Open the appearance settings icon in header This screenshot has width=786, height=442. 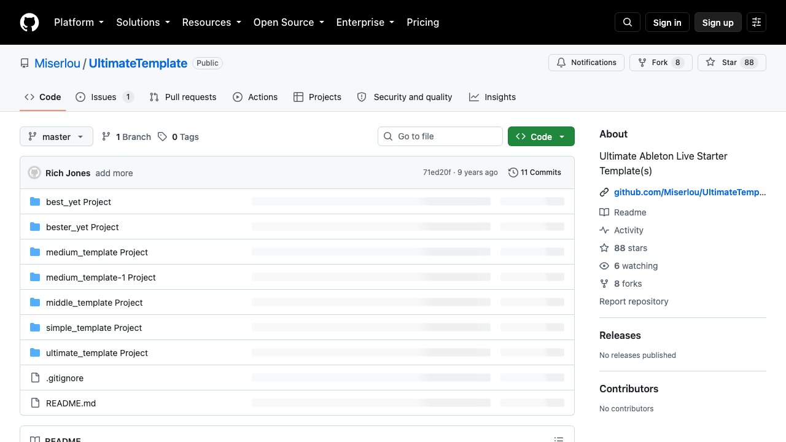point(757,22)
